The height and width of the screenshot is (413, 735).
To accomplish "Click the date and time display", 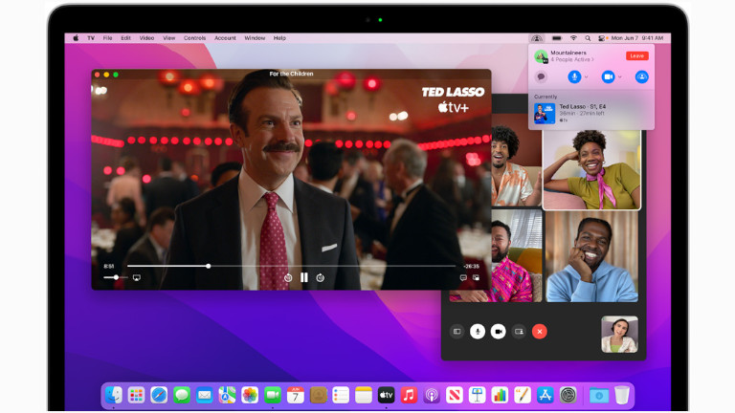I will 637,38.
